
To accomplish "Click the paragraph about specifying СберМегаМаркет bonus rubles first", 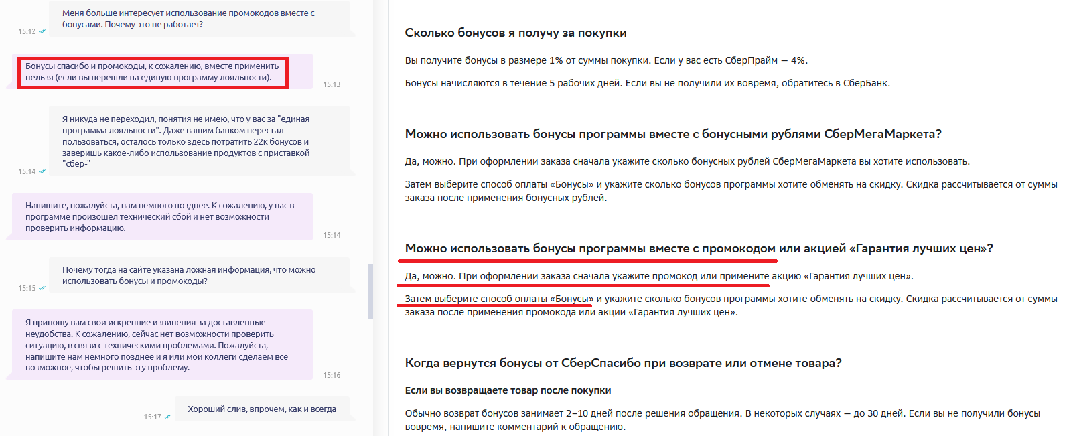I will click(687, 161).
